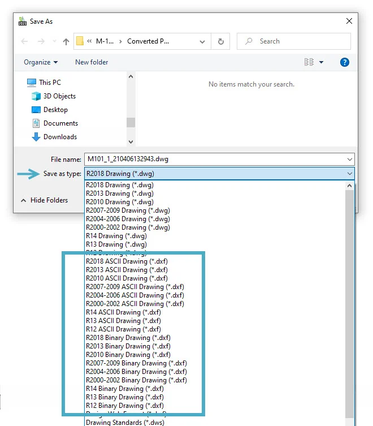Open Desktop folder in sidebar

click(55, 110)
